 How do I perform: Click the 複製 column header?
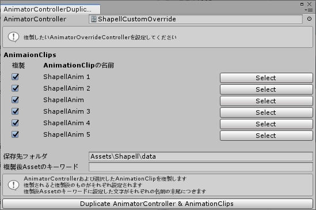(18, 65)
